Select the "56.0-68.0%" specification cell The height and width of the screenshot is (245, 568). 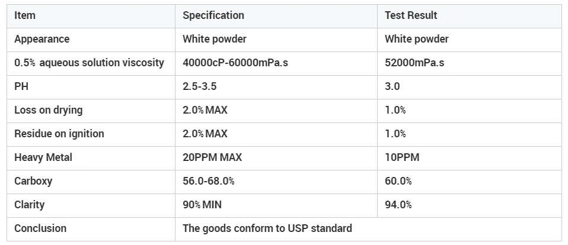[208, 181]
